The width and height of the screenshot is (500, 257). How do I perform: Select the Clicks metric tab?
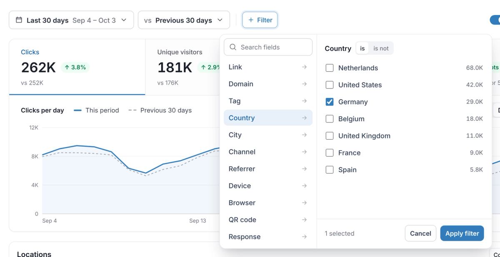click(77, 67)
